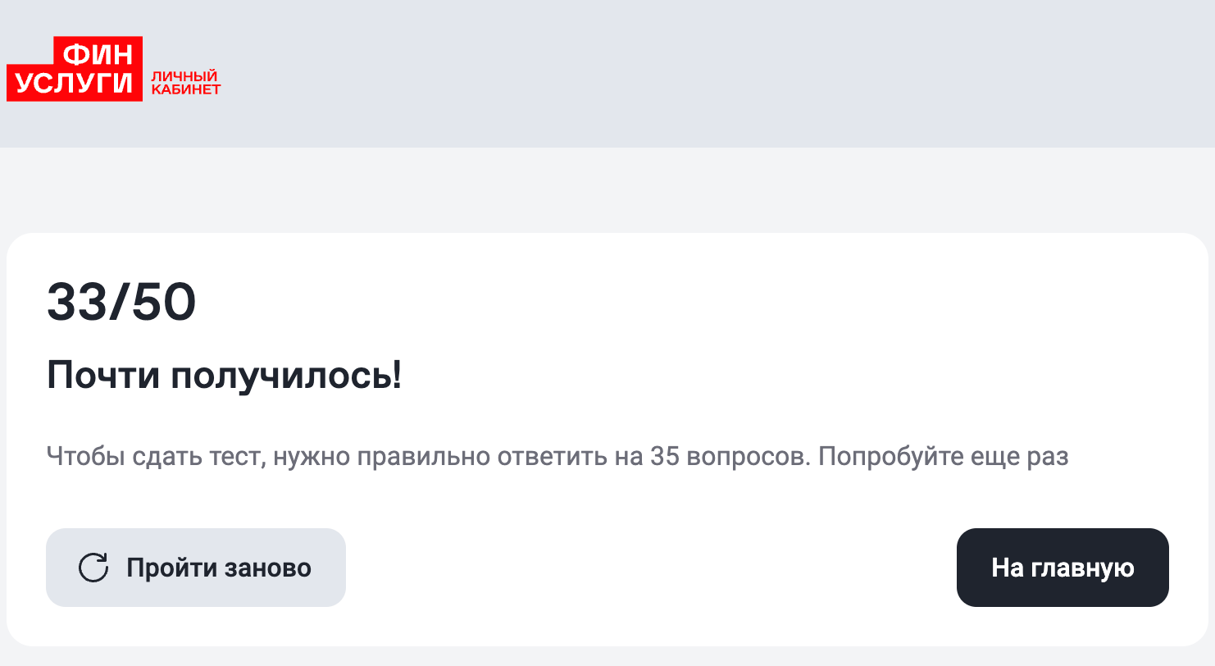Click the На главную text label

point(1063,568)
